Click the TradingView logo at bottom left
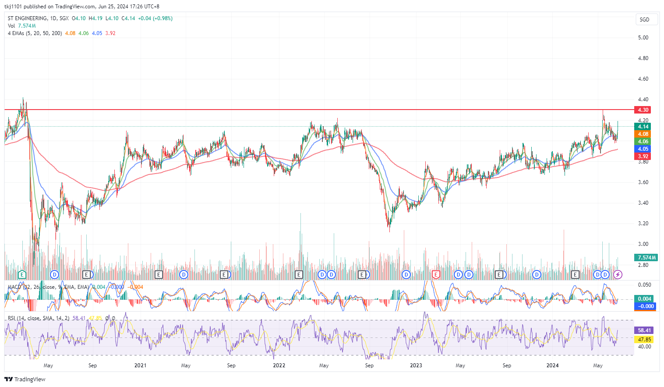664x387 pixels. point(25,379)
